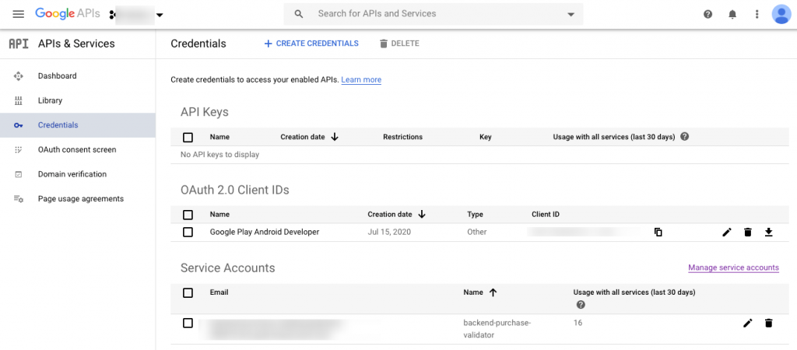Open the three-dot settings menu

pyautogui.click(x=757, y=14)
